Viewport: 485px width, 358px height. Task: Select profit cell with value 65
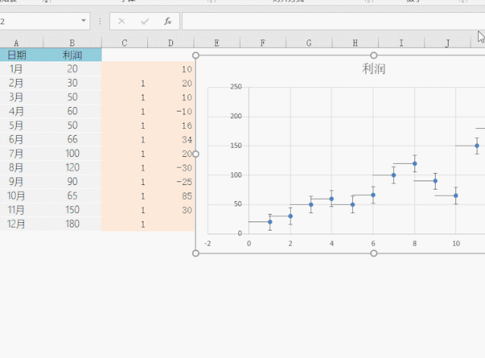pos(72,196)
